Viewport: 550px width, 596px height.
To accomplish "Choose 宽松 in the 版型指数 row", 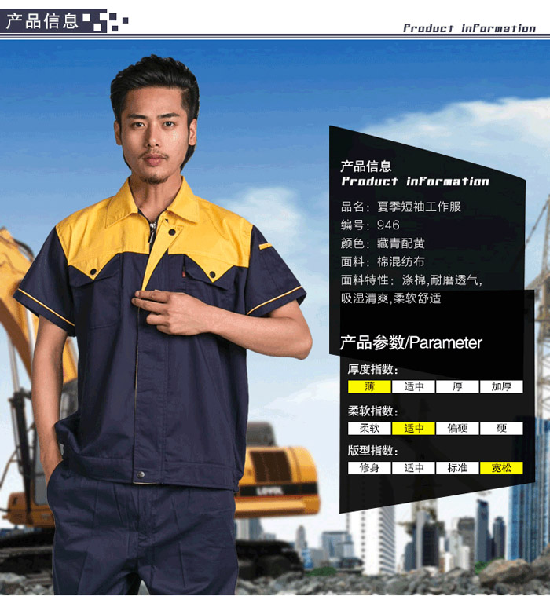I will (x=501, y=467).
